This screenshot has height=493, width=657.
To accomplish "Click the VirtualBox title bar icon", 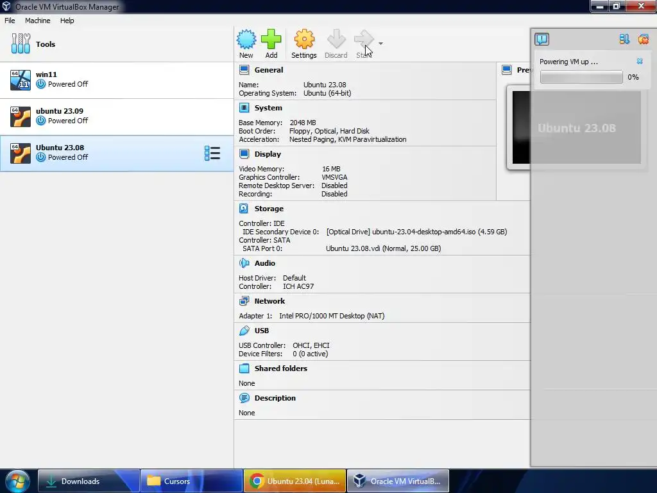I will pos(6,6).
